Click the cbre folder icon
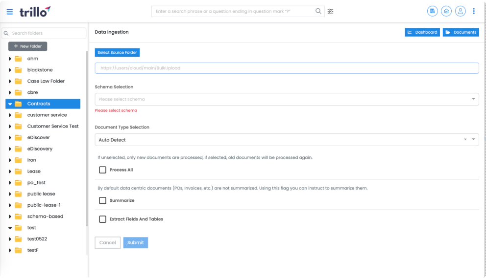This screenshot has height=278, width=486. (x=18, y=92)
